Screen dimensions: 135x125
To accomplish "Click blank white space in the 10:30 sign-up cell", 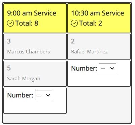I will click(x=99, y=80).
